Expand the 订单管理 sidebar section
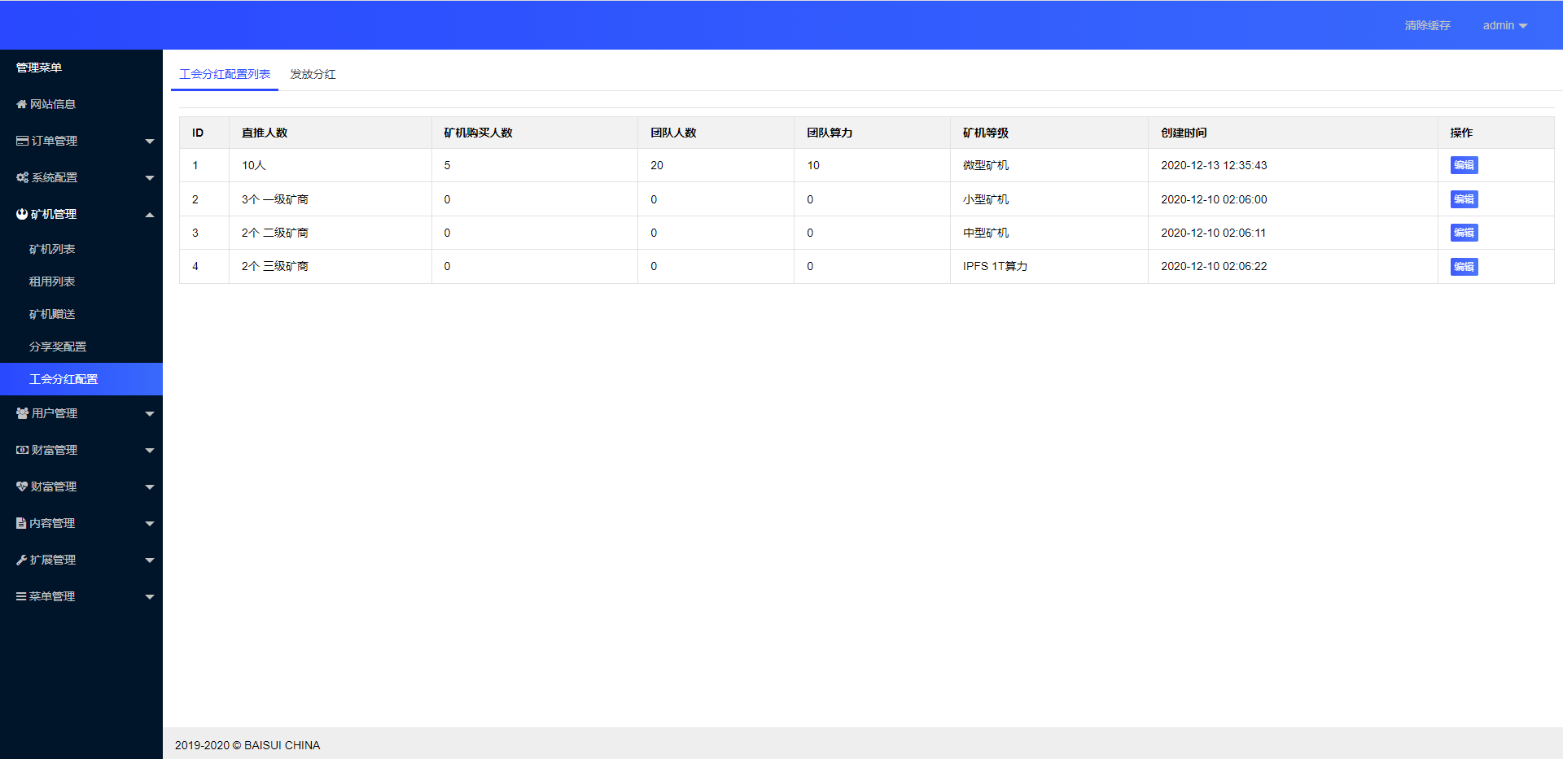 [x=81, y=140]
